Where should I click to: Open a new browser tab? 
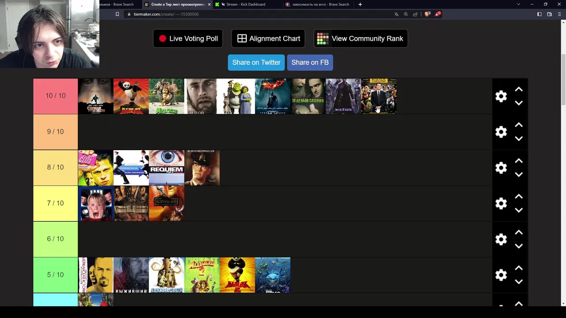(x=360, y=4)
